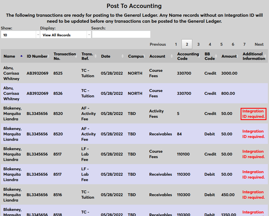Expand the View All Records chevron

click(x=89, y=34)
